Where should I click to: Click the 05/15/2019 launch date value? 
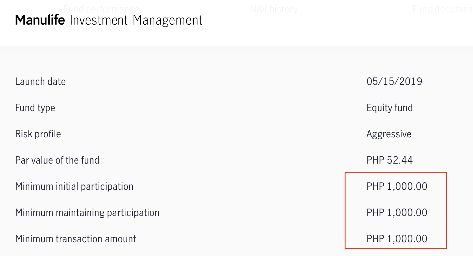(394, 81)
